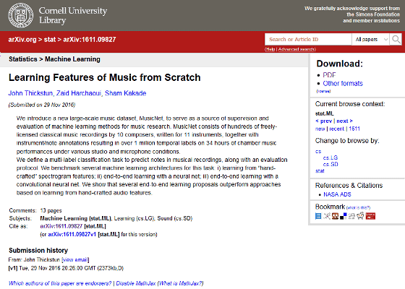
Task: Click the Cornell University seal logo
Action: pos(21,15)
